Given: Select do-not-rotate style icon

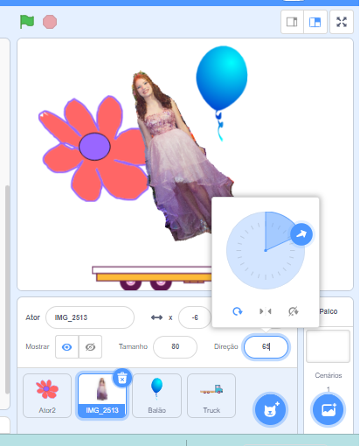Looking at the screenshot, I should coord(294,311).
